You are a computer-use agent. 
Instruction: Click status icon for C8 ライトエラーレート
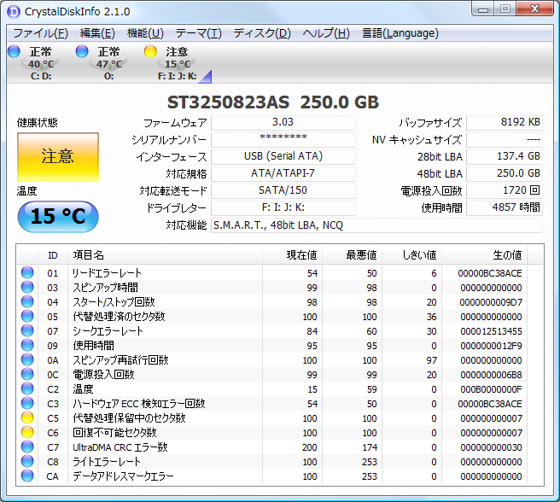27,462
